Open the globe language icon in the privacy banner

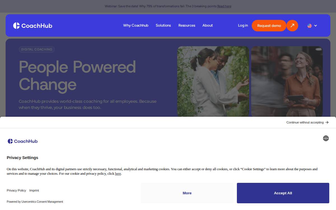[x=326, y=138]
